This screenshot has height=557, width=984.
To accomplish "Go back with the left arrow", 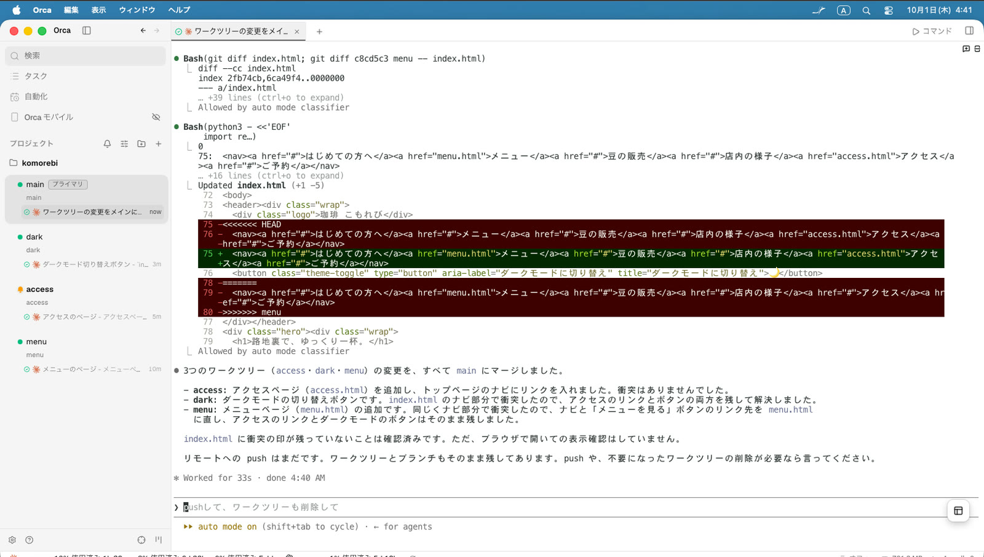I will click(x=143, y=31).
